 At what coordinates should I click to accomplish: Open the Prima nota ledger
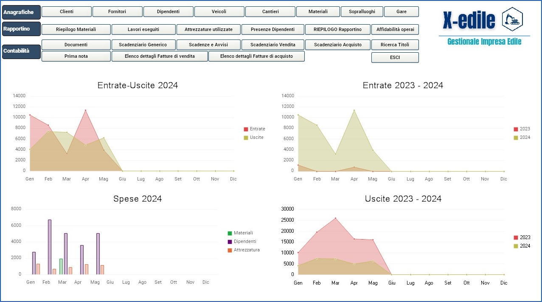[x=76, y=56]
